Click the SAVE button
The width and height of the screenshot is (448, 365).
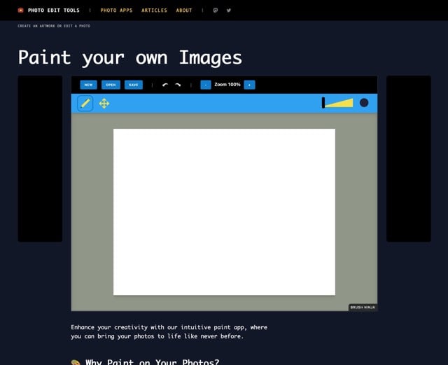134,85
